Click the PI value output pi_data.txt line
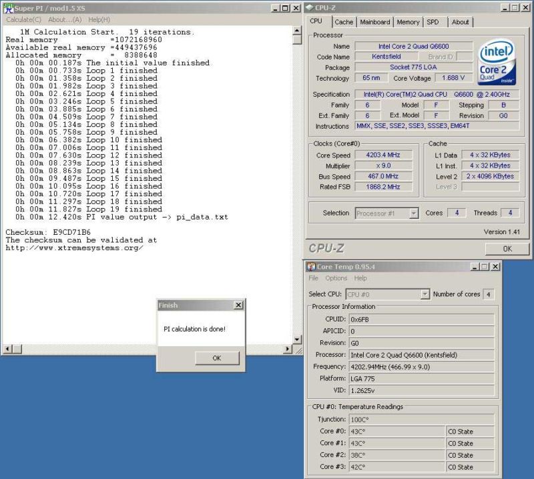 point(121,217)
